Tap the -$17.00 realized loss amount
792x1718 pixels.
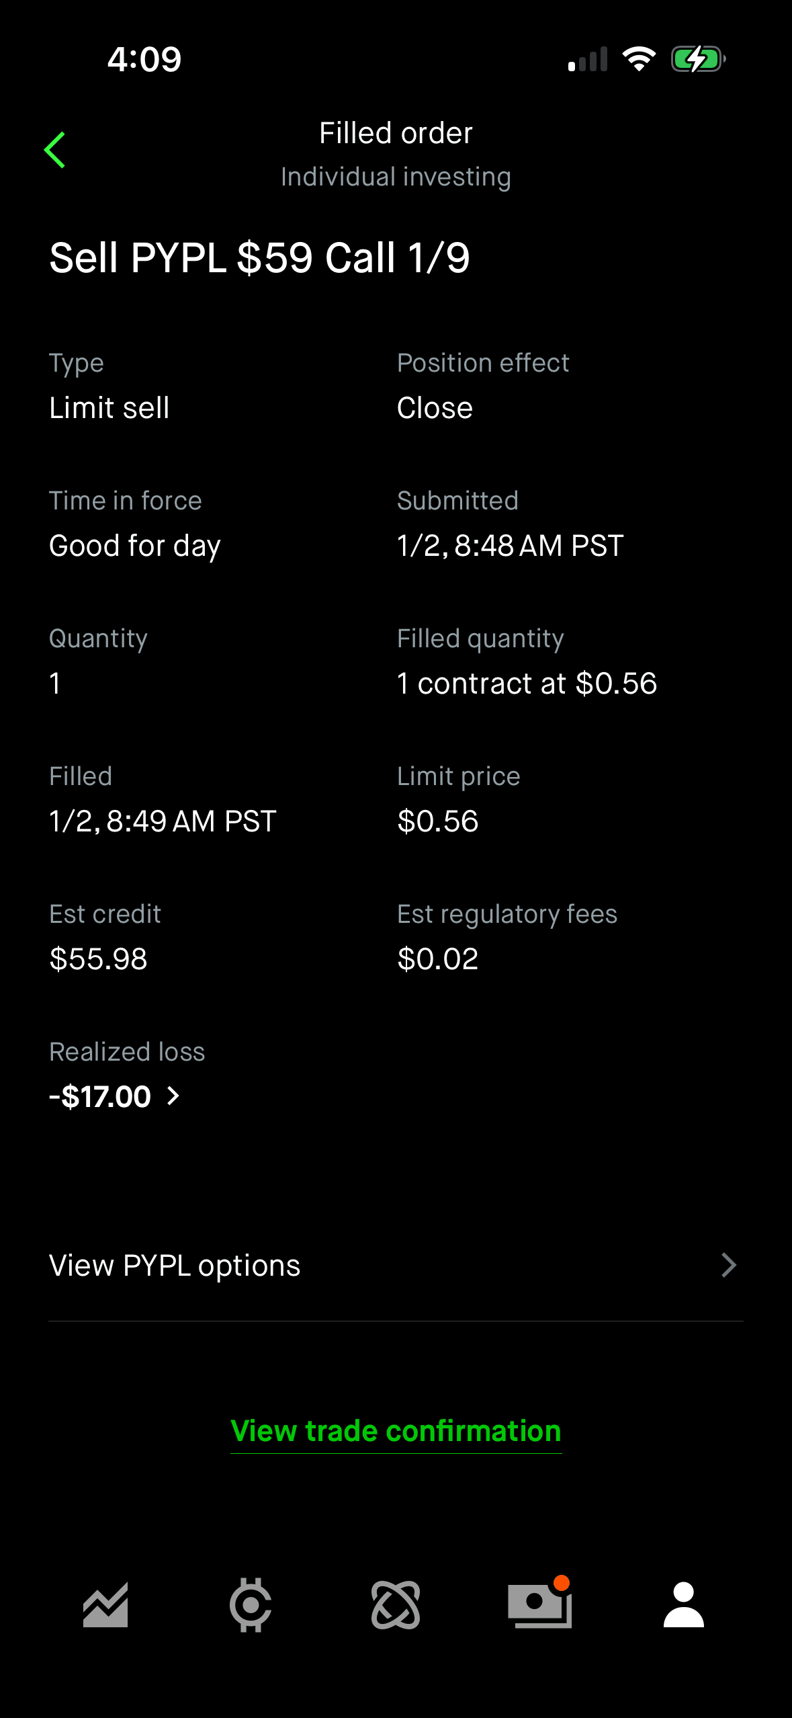coord(100,1096)
